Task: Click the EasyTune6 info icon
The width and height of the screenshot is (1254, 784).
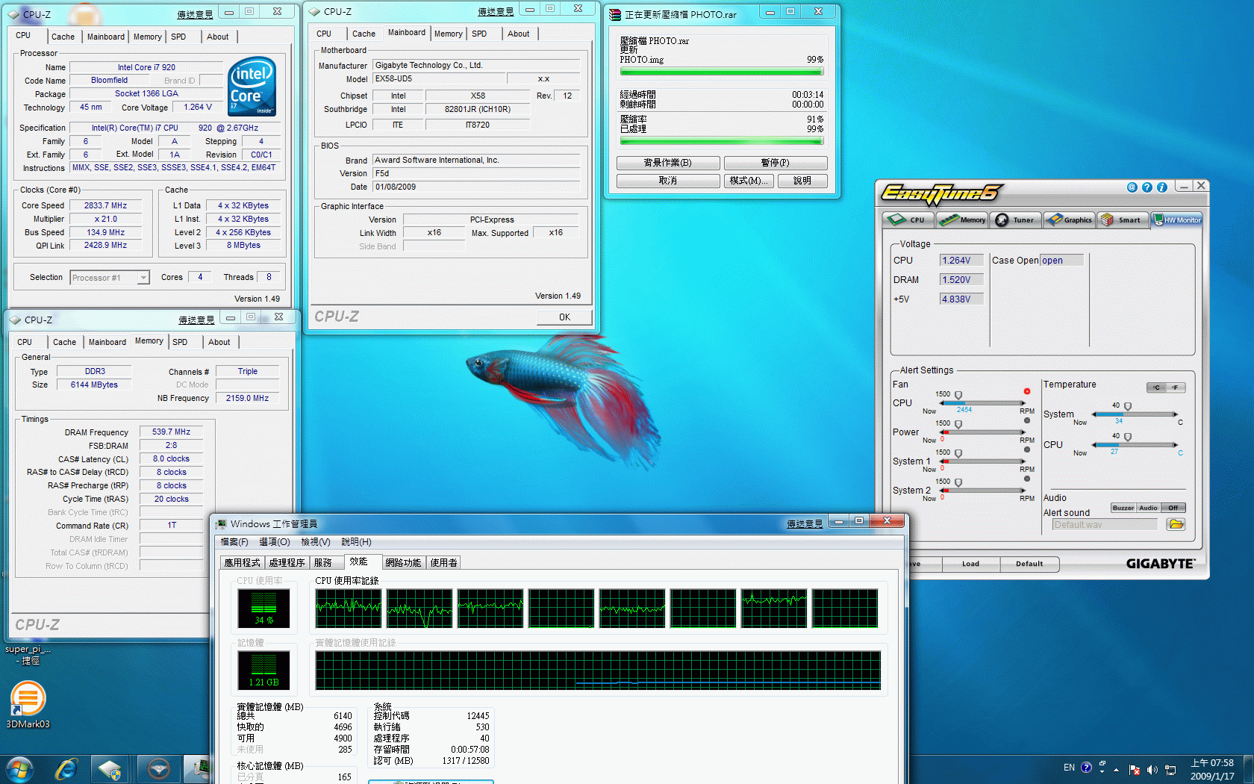Action: [1161, 187]
